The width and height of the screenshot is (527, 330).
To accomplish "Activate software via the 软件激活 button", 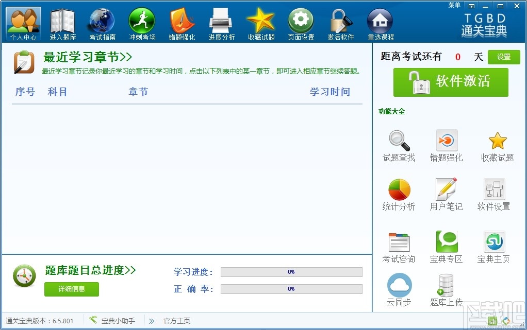I will [450, 82].
